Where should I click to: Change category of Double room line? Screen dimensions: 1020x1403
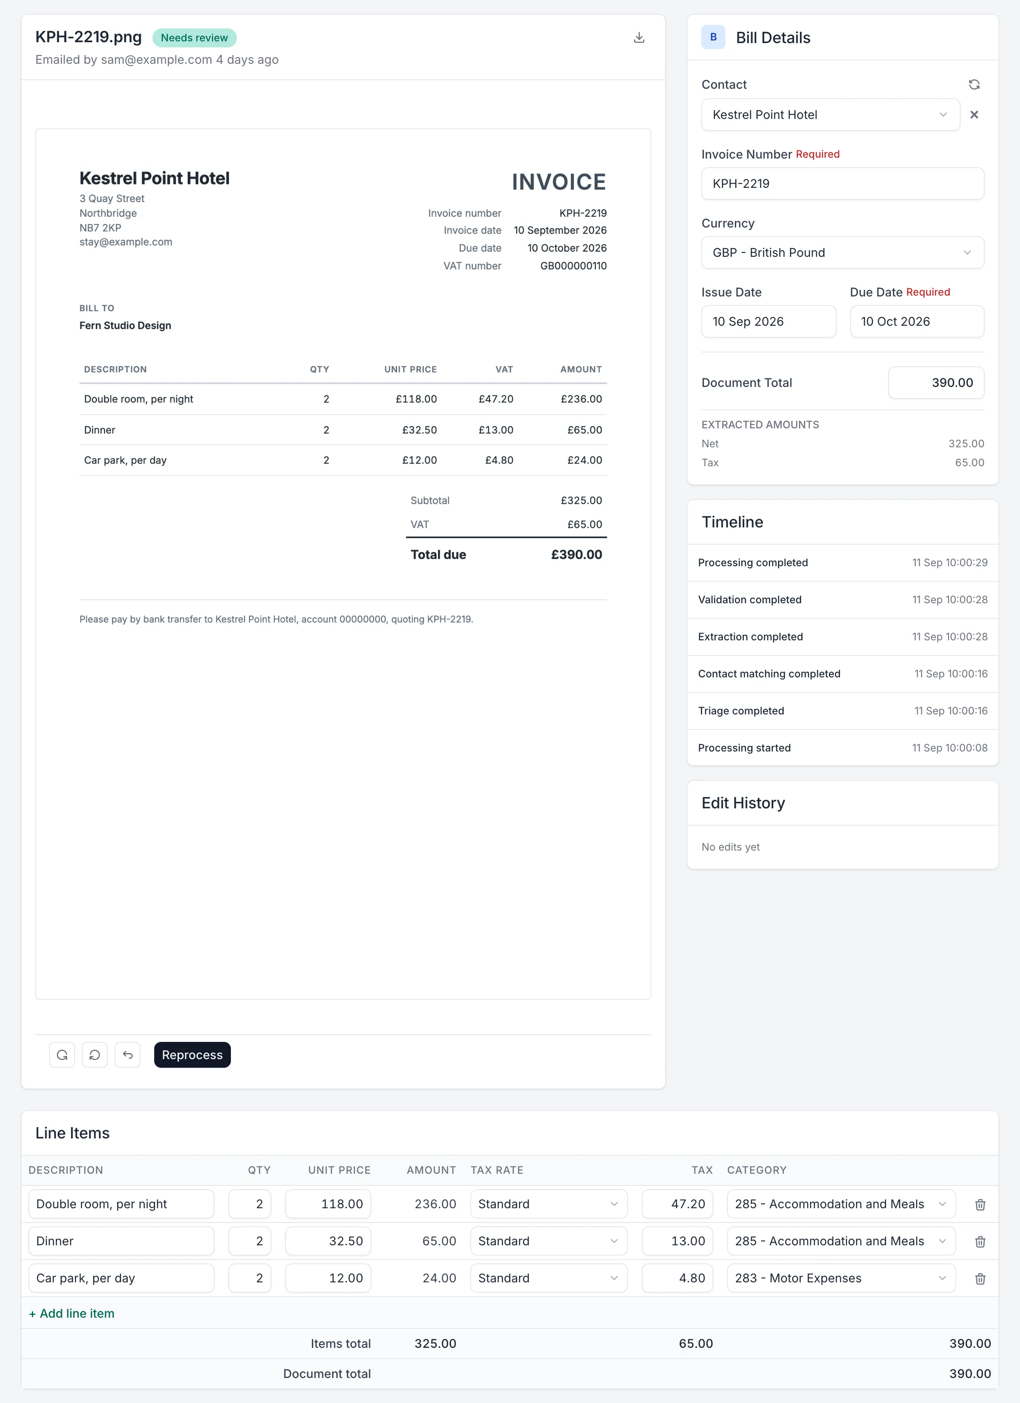[x=841, y=1204]
